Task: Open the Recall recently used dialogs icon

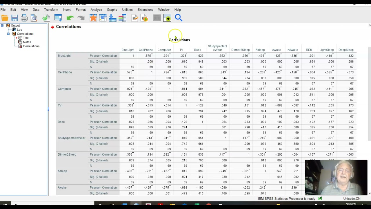Action: tap(58, 18)
